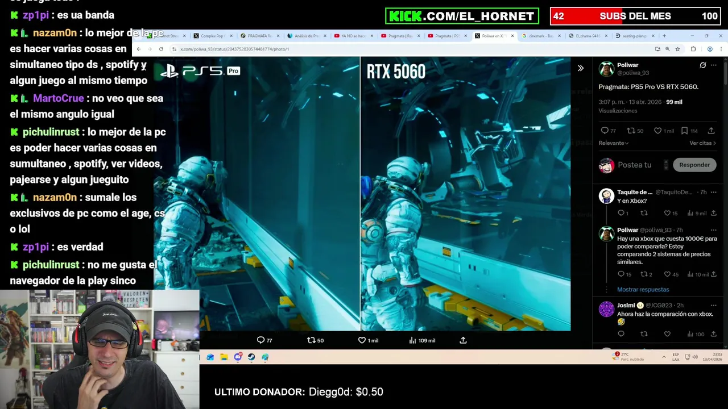Repost using the icon below the photo showing 50
728x409 pixels.
[315, 340]
